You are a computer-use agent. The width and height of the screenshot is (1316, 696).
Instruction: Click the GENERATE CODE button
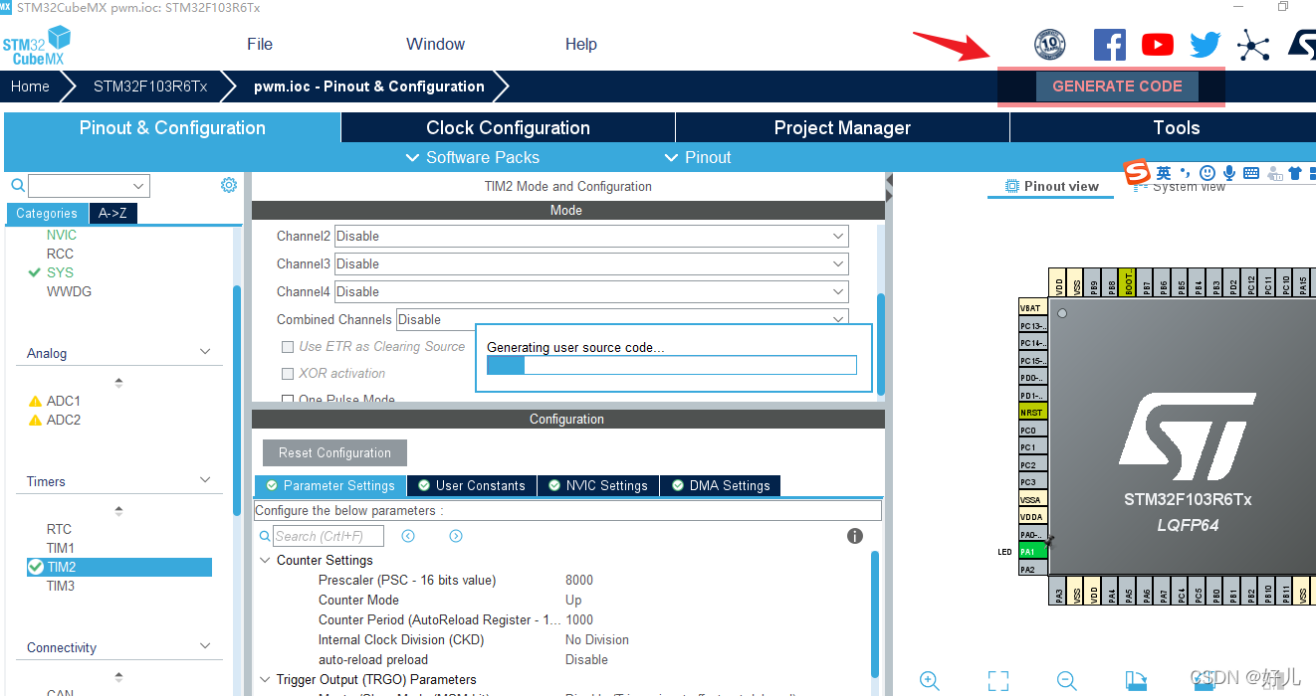pos(1117,87)
